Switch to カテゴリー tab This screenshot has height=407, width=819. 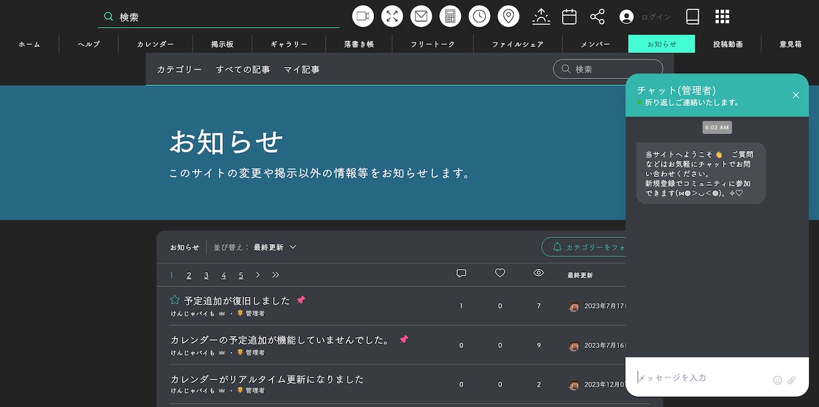tap(179, 69)
